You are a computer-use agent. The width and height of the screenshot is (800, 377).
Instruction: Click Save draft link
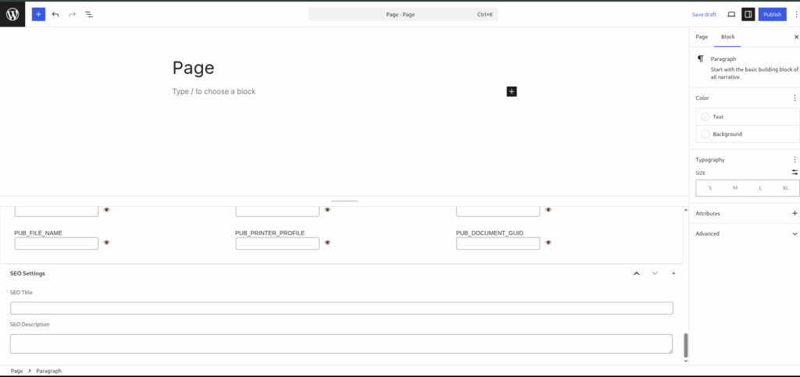[x=704, y=14]
